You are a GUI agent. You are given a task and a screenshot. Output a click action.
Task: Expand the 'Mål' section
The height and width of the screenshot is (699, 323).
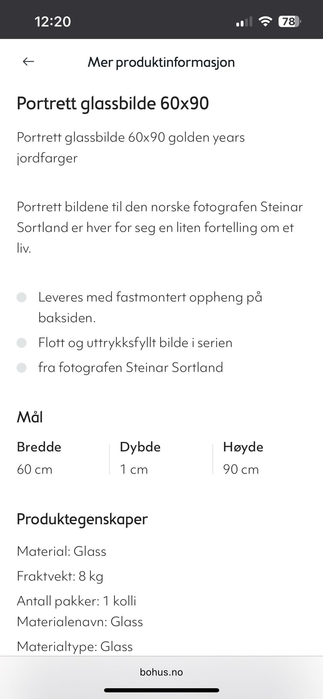pos(30,417)
